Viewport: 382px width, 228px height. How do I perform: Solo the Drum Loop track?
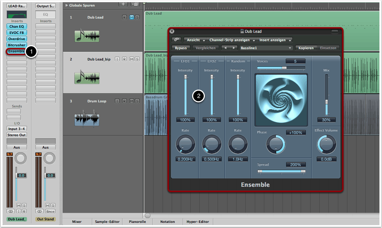(137, 101)
